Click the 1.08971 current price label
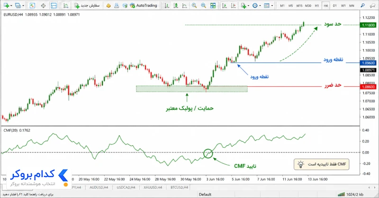Image resolution: width=379 pixels, height=198 pixels. coord(368,70)
